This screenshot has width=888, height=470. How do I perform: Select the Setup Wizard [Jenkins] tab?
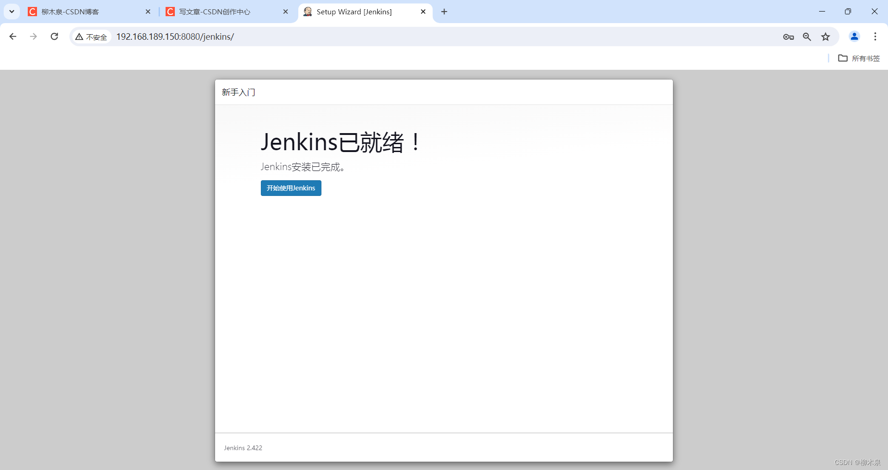coord(365,12)
